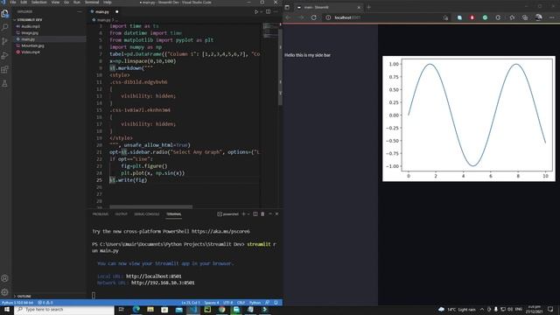Open the View menu in VS Code
Viewport: 560px width, 315px height.
click(x=55, y=2)
